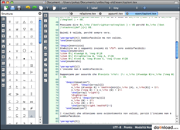180x130 pixels.
Task: Open MetaPost commands panel with the MP icon
Action: pos(3,75)
